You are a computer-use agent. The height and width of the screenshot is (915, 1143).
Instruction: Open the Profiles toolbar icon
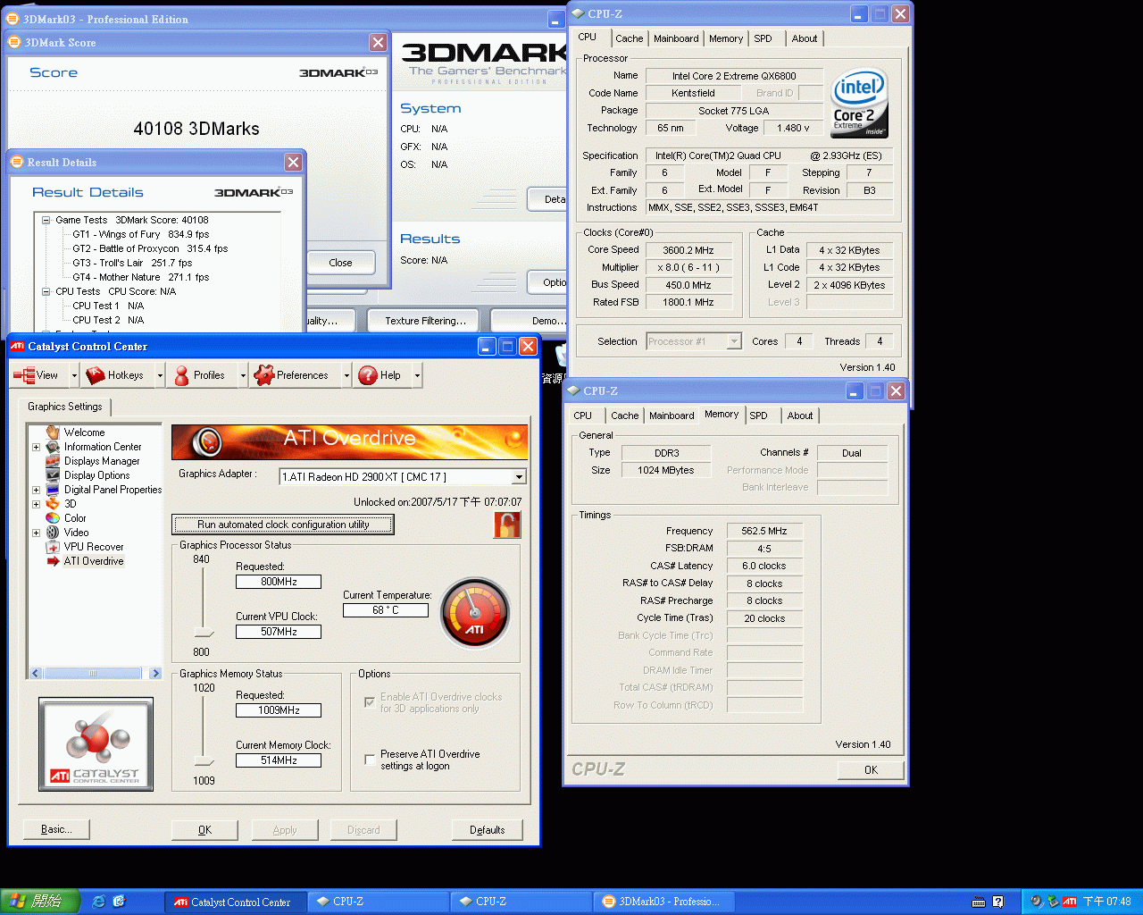click(x=181, y=375)
